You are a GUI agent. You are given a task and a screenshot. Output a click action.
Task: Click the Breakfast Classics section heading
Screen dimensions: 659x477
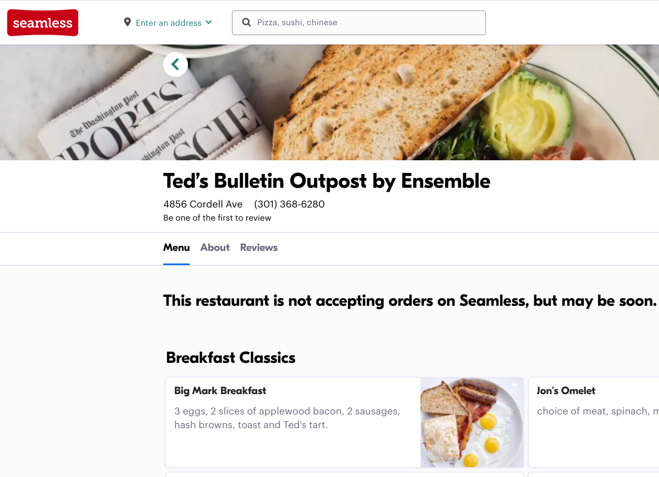tap(230, 357)
